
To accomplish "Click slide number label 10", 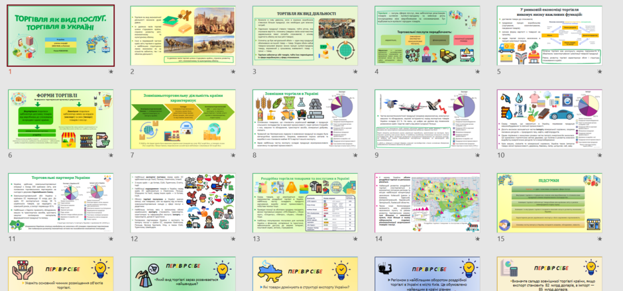I will click(x=500, y=155).
